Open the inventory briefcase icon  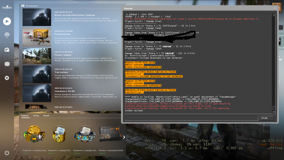click(x=7, y=50)
